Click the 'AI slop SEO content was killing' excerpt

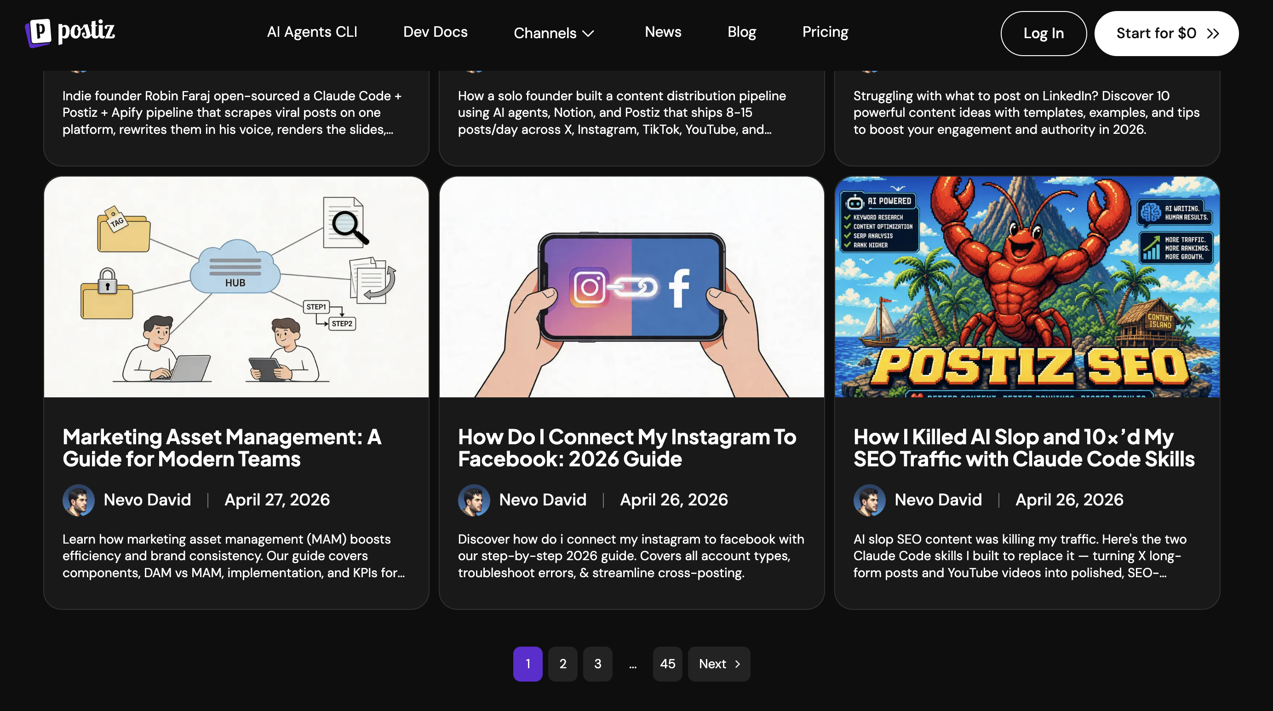pyautogui.click(x=1020, y=556)
